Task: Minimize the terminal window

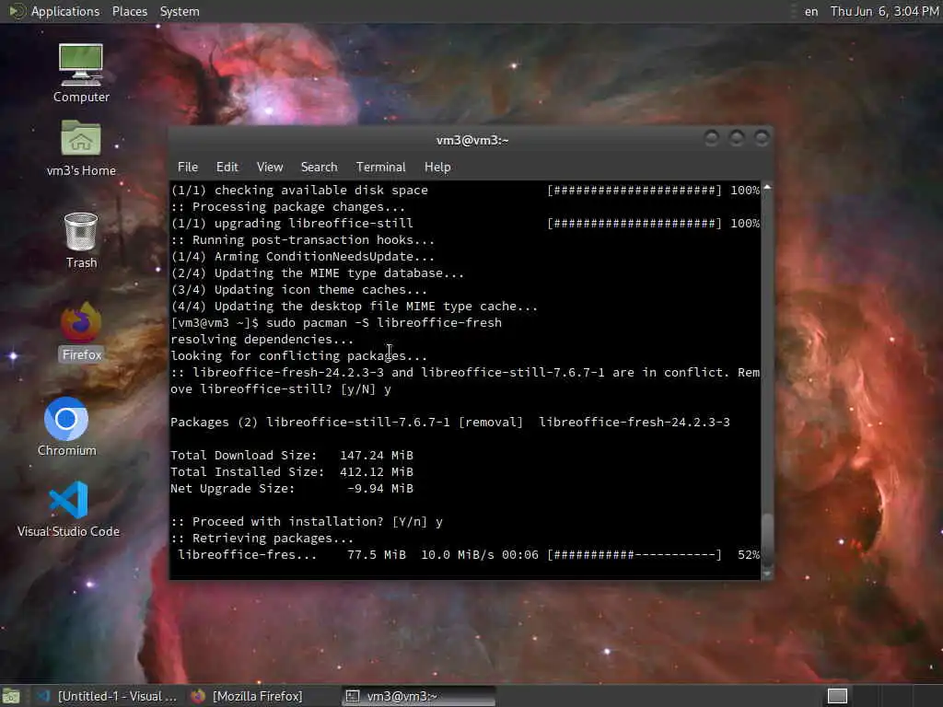Action: click(x=712, y=139)
